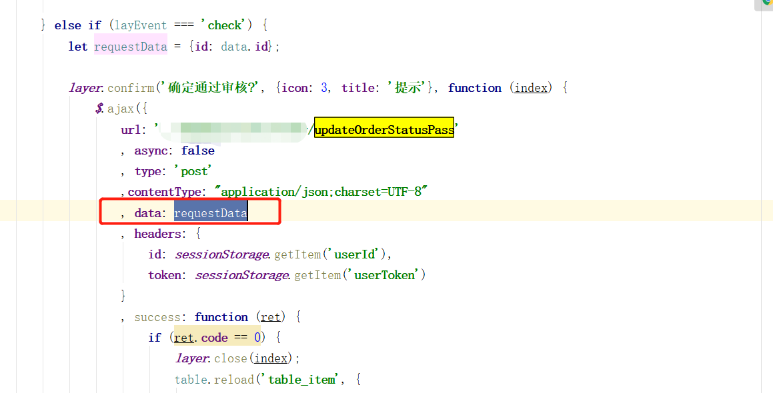This screenshot has height=393, width=773.
Task: Click sessionStorage on the id header line
Action: tap(222, 254)
